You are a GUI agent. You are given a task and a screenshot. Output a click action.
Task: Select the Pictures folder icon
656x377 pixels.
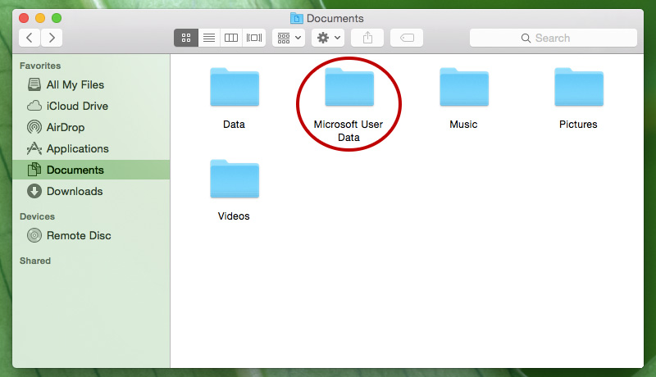579,87
